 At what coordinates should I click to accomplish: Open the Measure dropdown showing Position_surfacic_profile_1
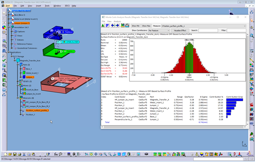204,26
